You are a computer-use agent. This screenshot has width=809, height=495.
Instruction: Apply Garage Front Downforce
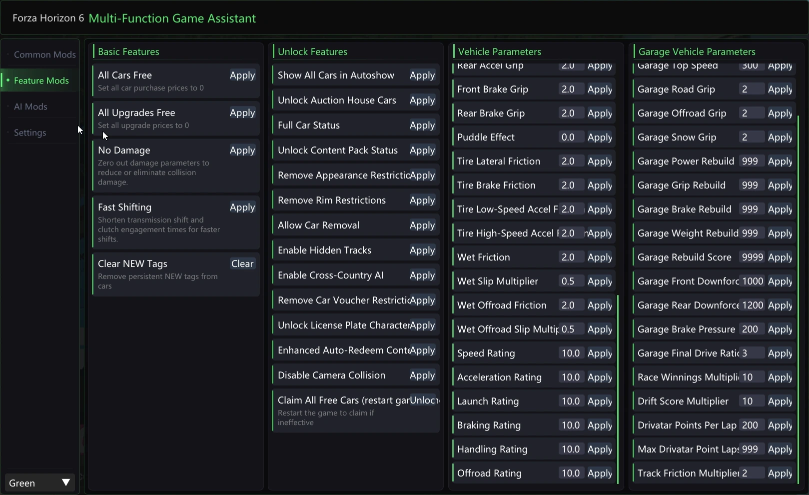point(780,281)
